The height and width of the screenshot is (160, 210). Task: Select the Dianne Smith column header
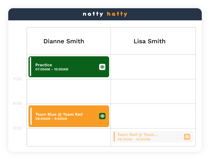click(x=64, y=41)
